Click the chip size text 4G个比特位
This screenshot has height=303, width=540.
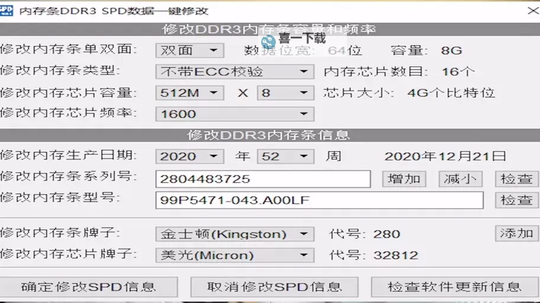pyautogui.click(x=451, y=93)
